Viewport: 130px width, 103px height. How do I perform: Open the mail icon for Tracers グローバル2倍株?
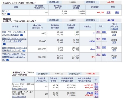[x=24, y=51]
